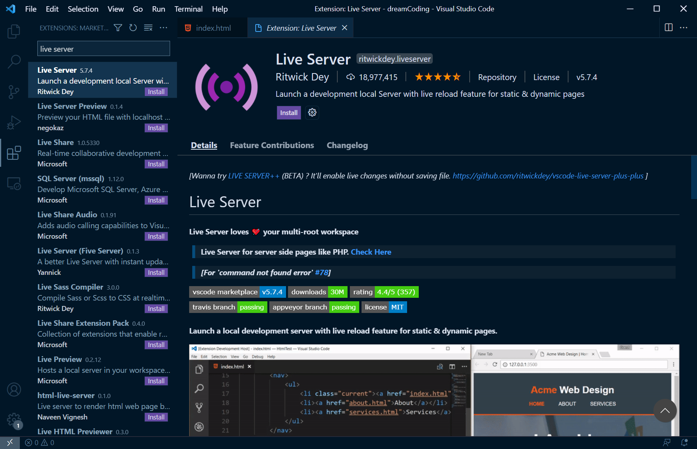Open extensions view more actions menu
Viewport: 697px width, 449px height.
[163, 28]
